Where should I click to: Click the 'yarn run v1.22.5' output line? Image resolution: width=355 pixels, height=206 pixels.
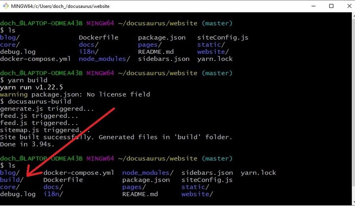[31, 87]
